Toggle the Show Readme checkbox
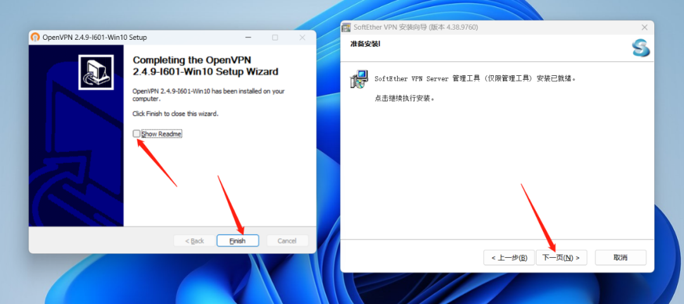Screen dimensions: 684x304 click(x=137, y=134)
